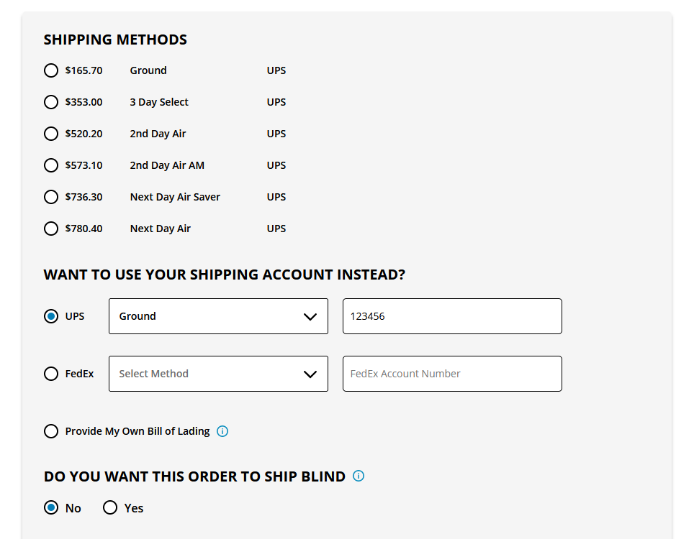Open the UPS Ground method dropdown
Viewport: 694px width, 539px height.
pyautogui.click(x=218, y=316)
